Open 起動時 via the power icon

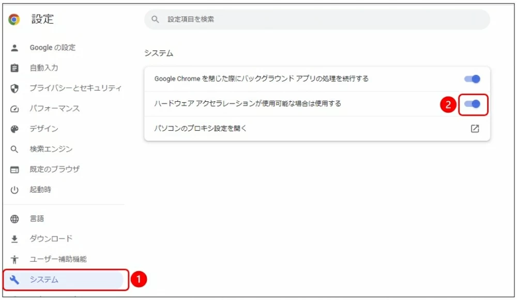click(13, 190)
